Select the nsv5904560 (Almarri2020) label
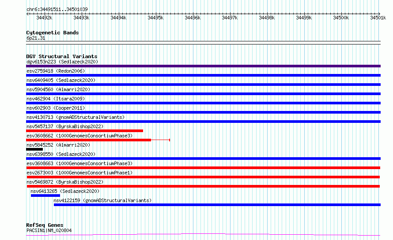This screenshot has height=240, width=393. [x=58, y=89]
